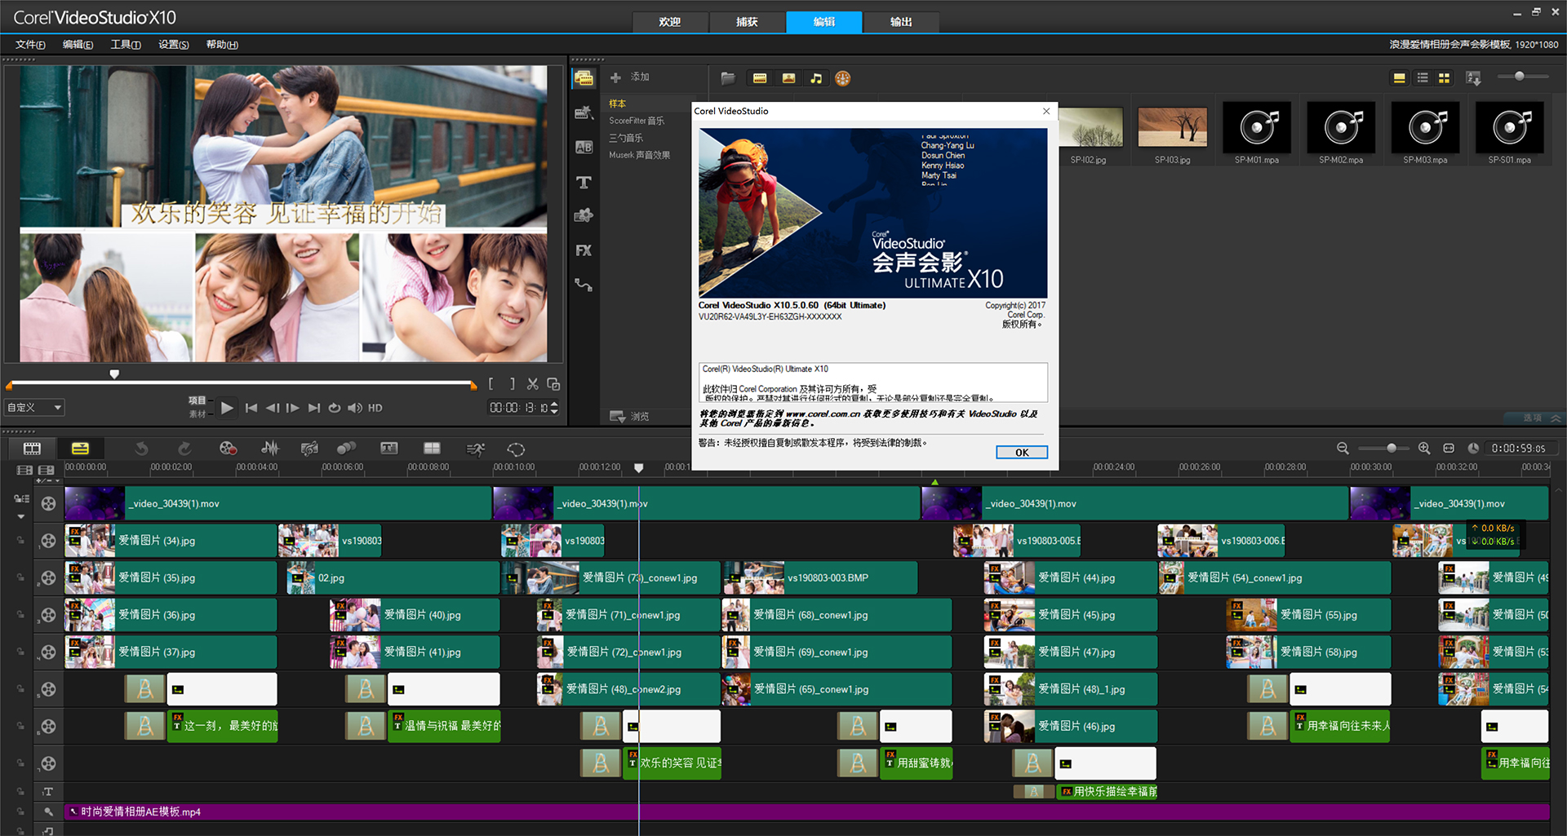Open the 文件 menu
The height and width of the screenshot is (836, 1567).
(x=30, y=45)
